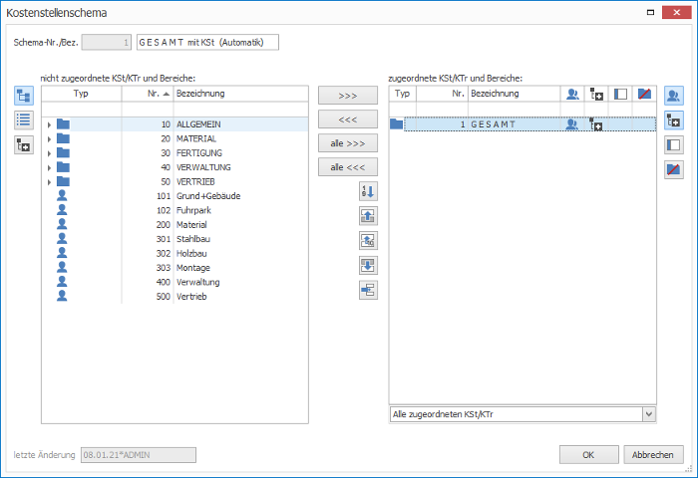Click the expand-tree icon left of unassigned list

24,145
